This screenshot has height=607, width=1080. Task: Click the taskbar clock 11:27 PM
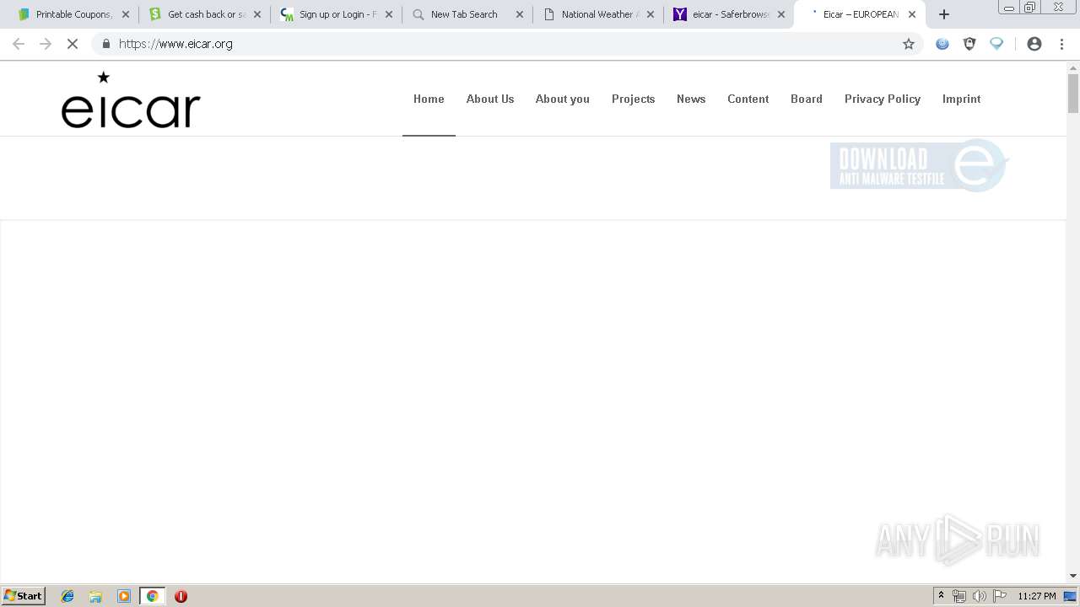[1036, 596]
